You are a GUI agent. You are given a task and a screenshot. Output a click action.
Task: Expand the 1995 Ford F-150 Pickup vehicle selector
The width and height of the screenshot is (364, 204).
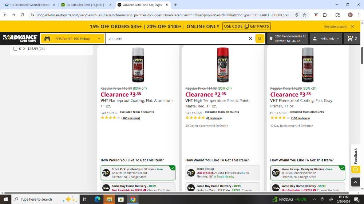pyautogui.click(x=72, y=38)
